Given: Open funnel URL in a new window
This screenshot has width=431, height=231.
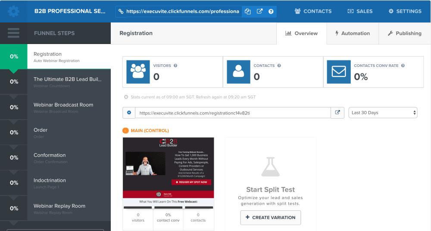Looking at the screenshot, I should tap(259, 11).
